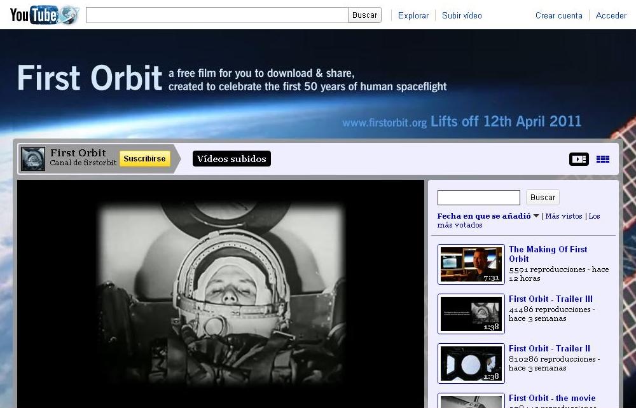The image size is (636, 408).
Task: Select the 'Vídeos subidos' tab
Action: [232, 159]
